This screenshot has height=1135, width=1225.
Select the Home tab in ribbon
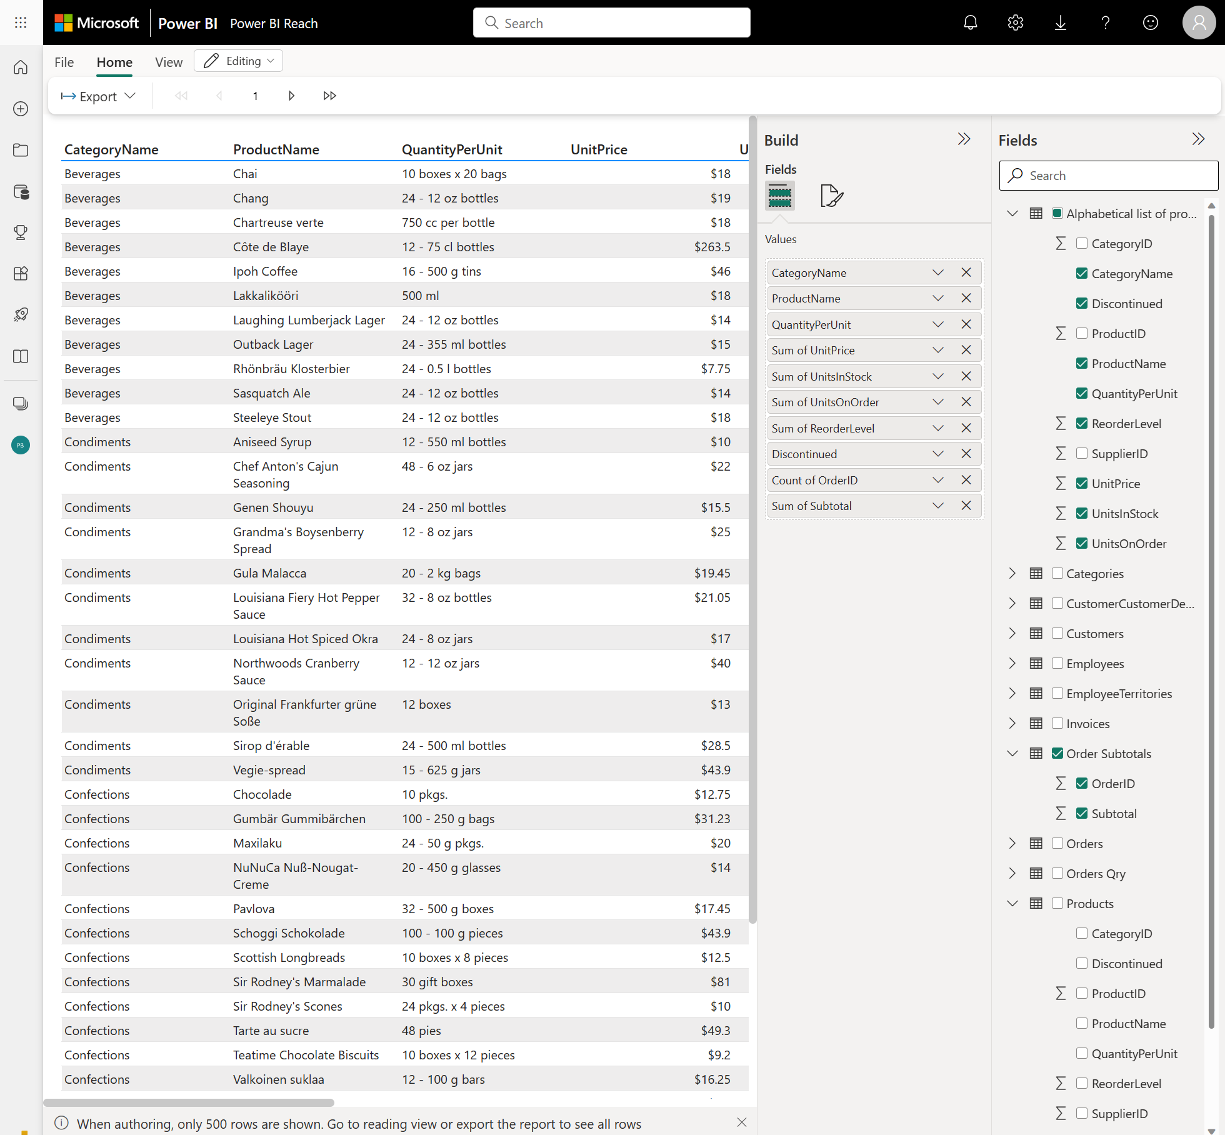113,61
